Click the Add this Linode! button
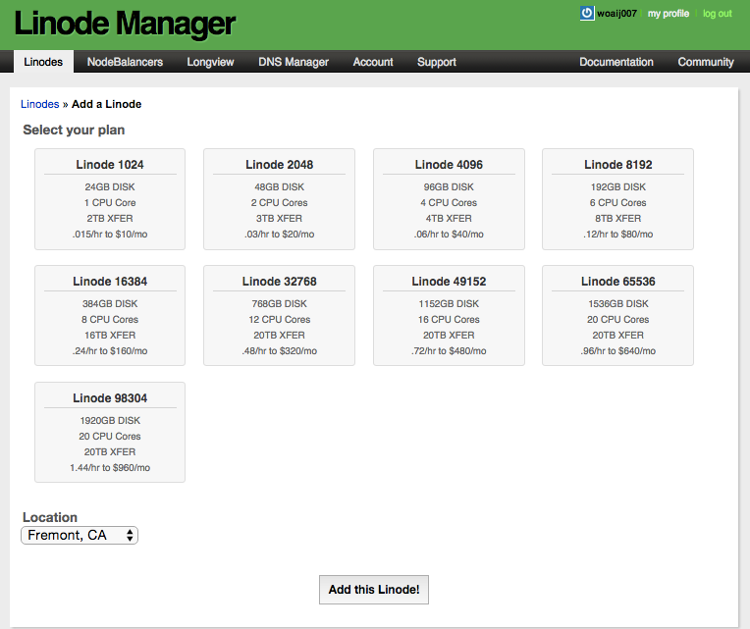The height and width of the screenshot is (629, 750). tap(374, 590)
